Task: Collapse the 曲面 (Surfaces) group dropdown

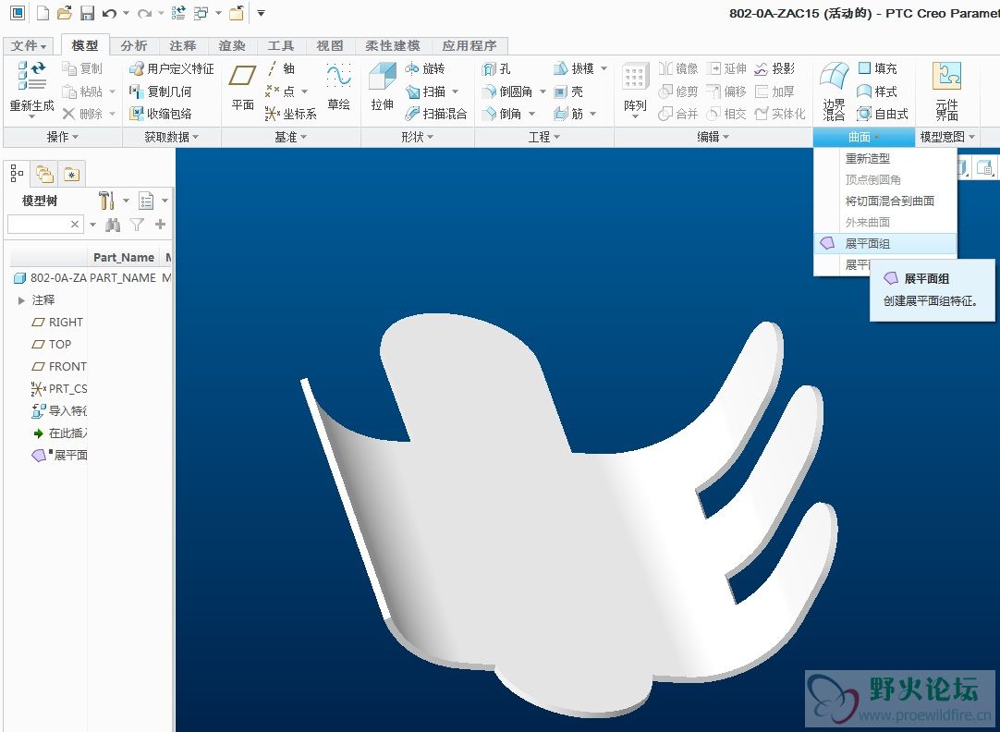Action: [864, 137]
